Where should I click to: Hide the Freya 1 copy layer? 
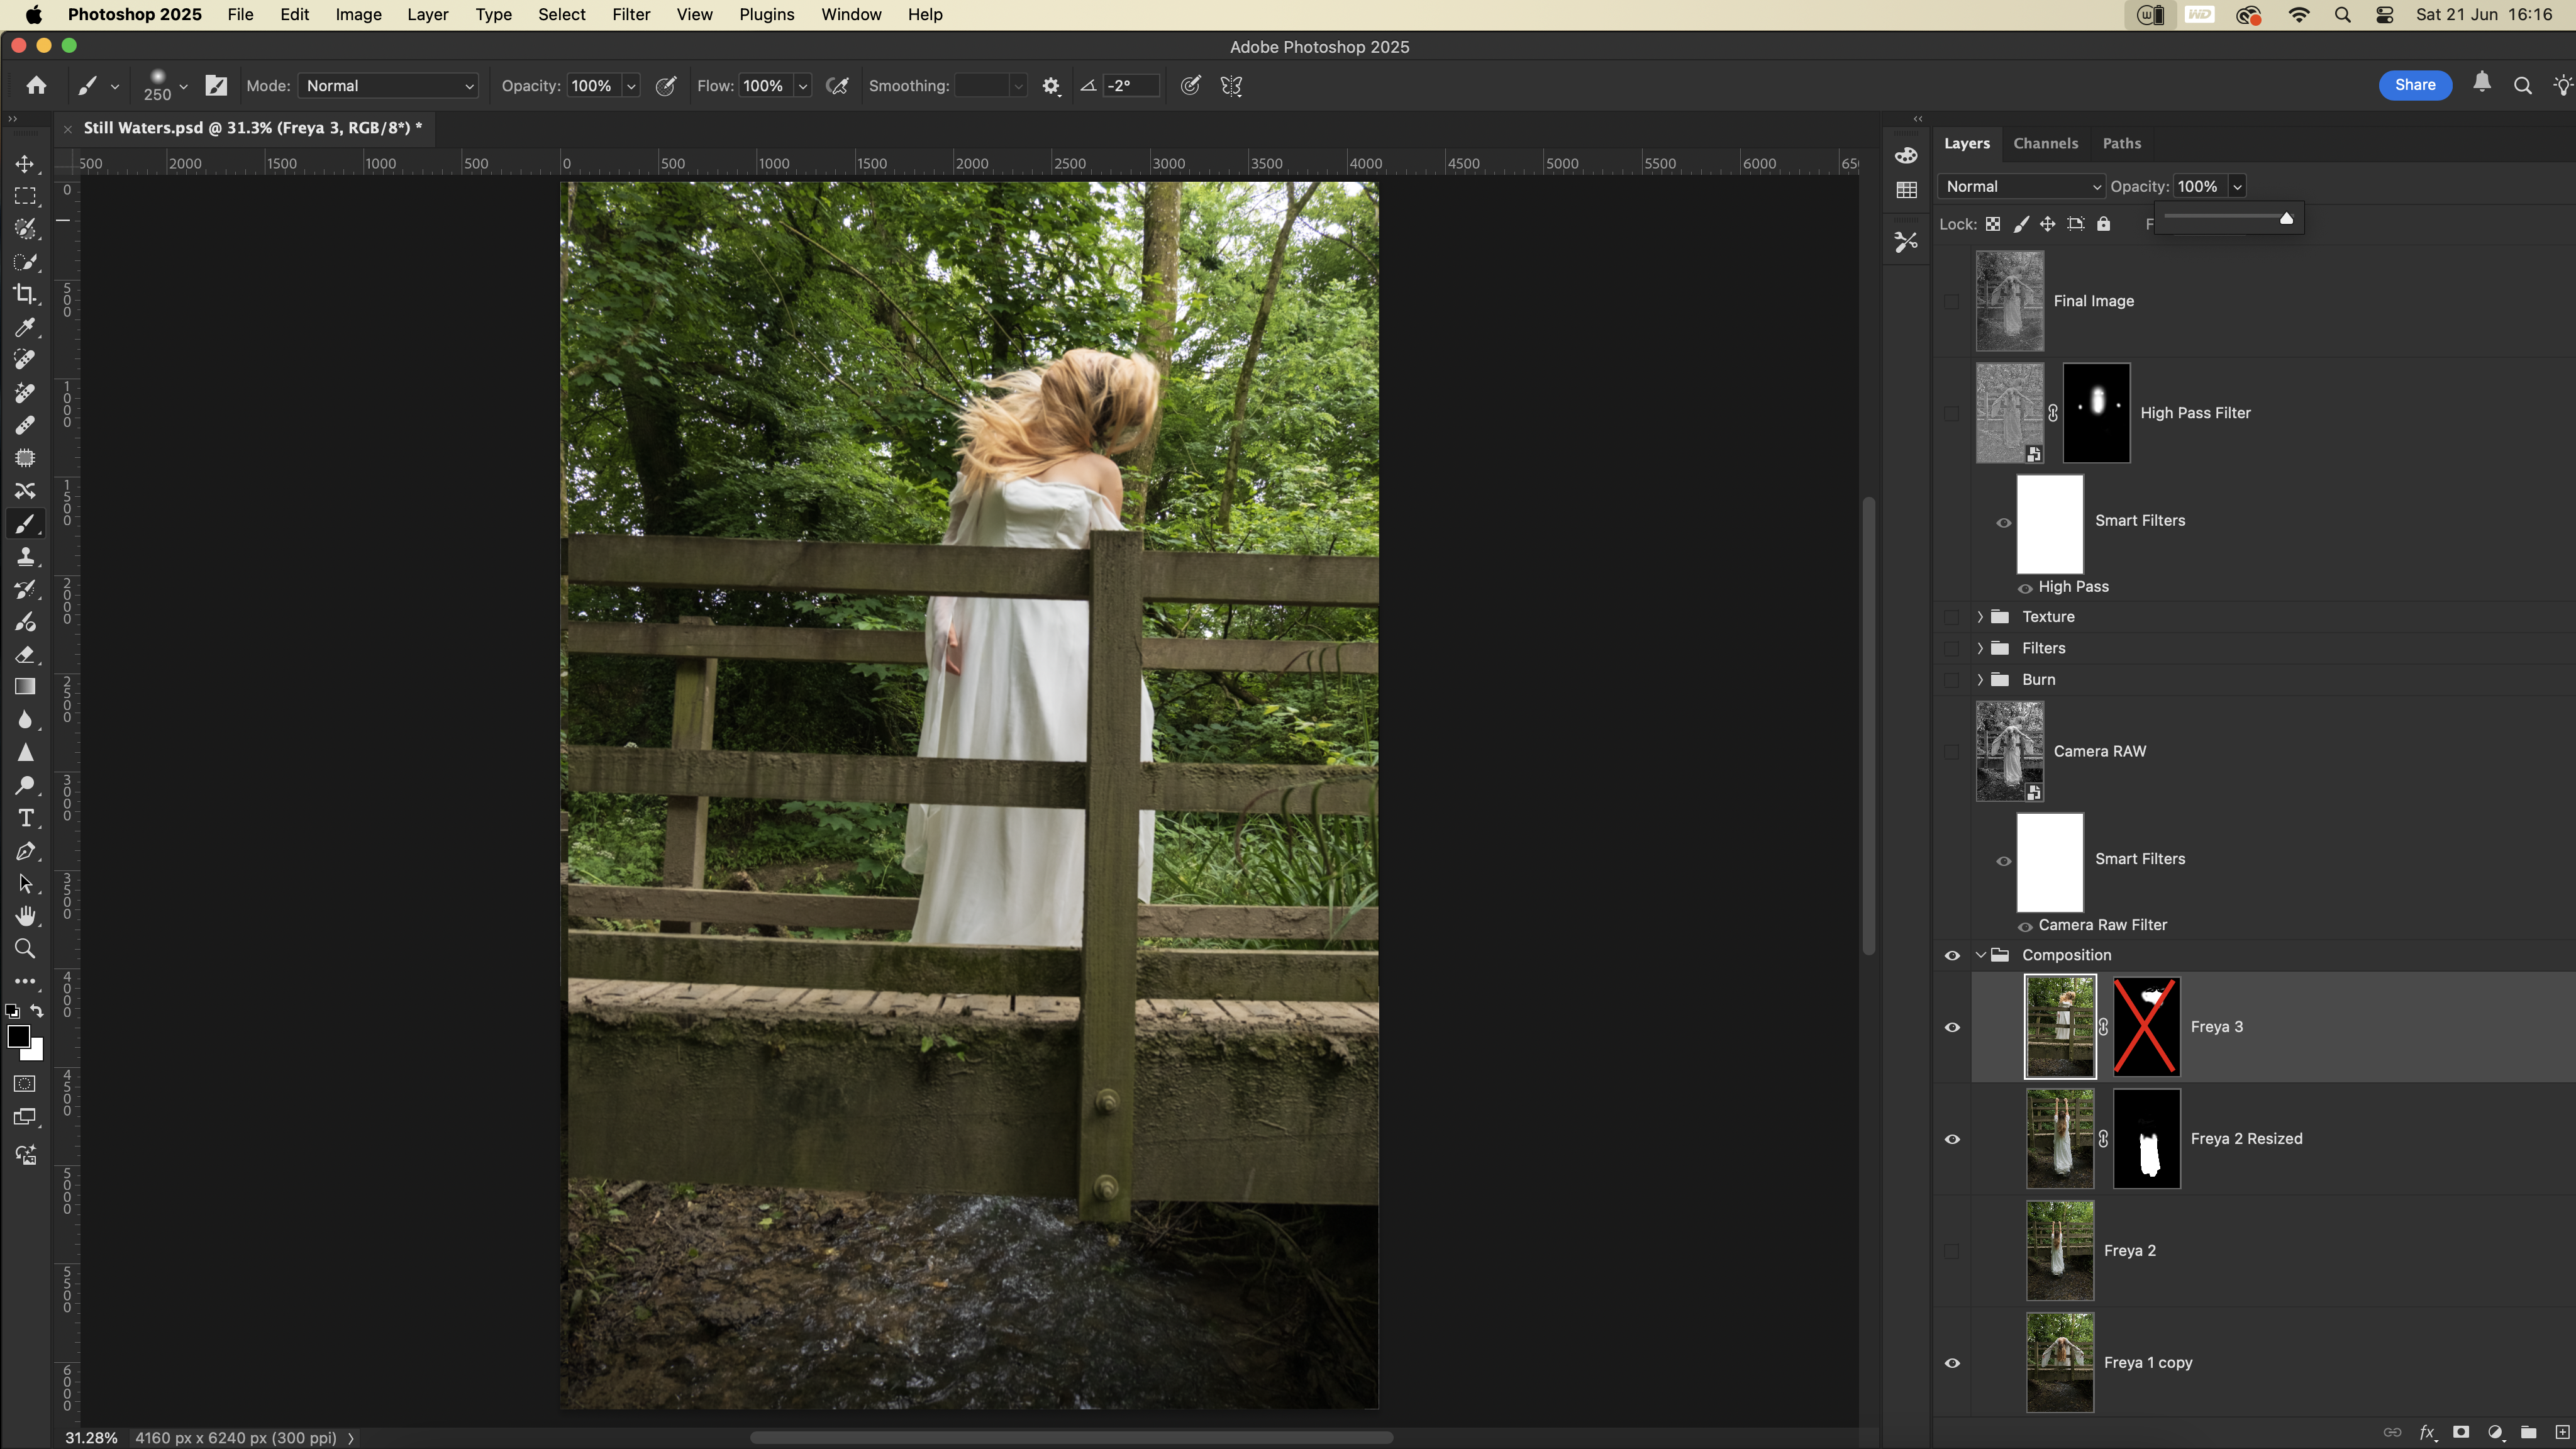point(1952,1363)
